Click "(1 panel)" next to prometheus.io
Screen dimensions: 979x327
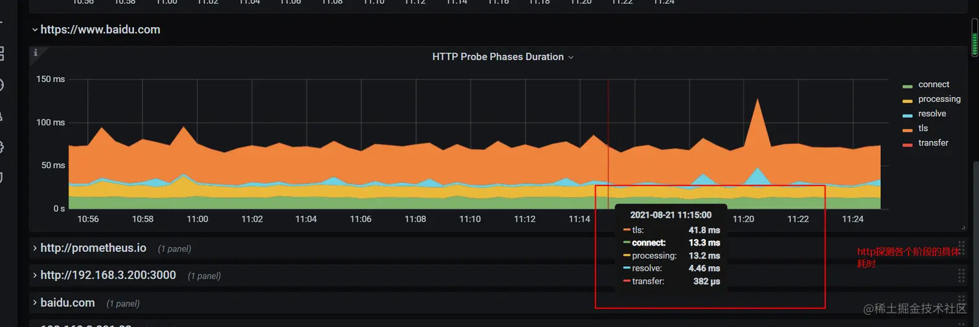pos(175,249)
